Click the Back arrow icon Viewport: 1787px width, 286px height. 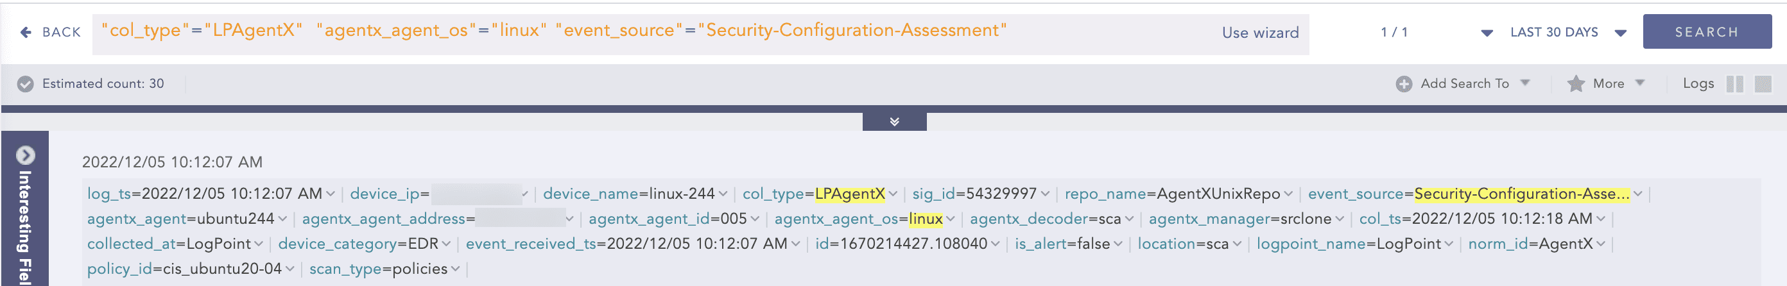(26, 32)
